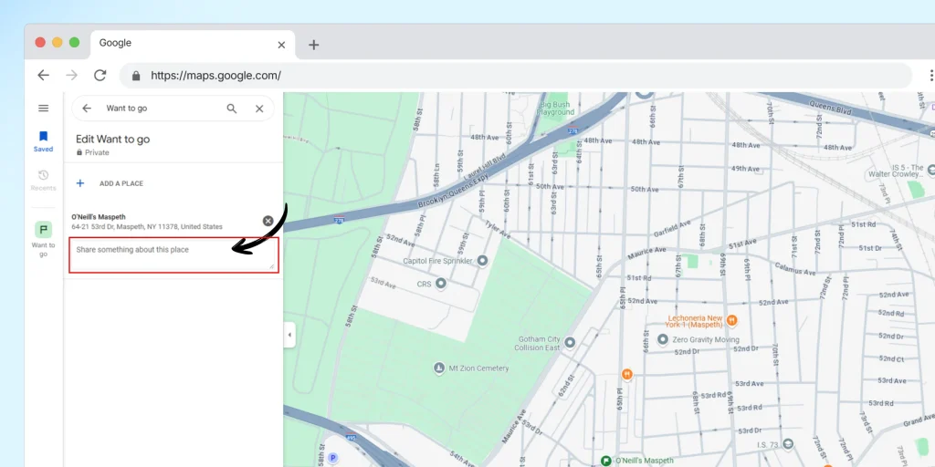Click the address bar URL

point(215,76)
